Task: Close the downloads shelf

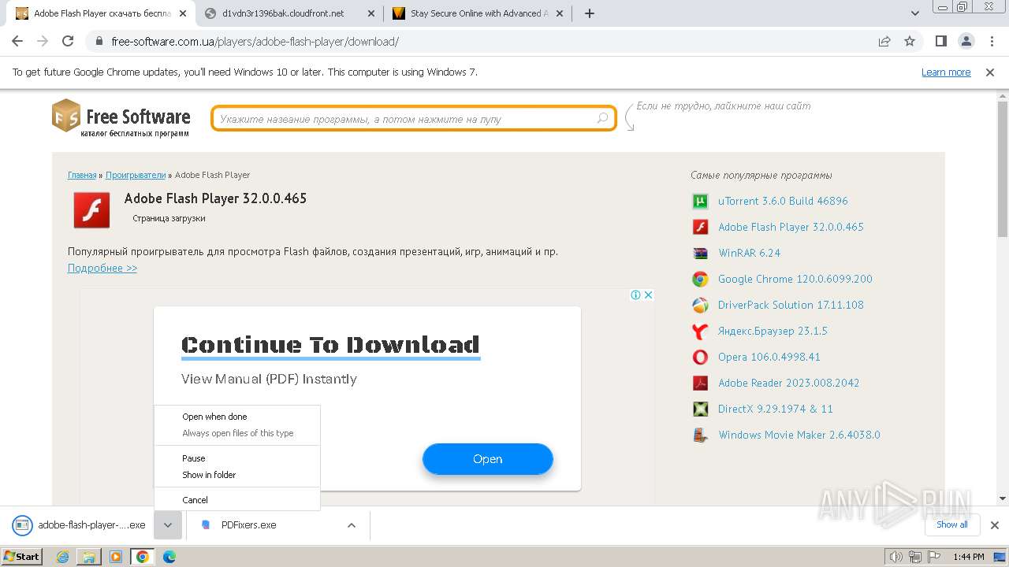Action: (x=994, y=525)
